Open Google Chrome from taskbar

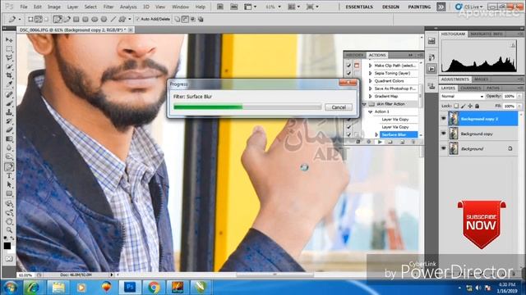coord(154,288)
